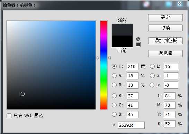Select the Lab a radio button
This screenshot has width=189, height=134.
(x=152, y=76)
